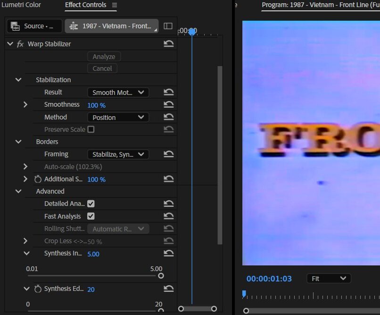Reset the Smoothness parameter
The image size is (380, 315).
(168, 104)
